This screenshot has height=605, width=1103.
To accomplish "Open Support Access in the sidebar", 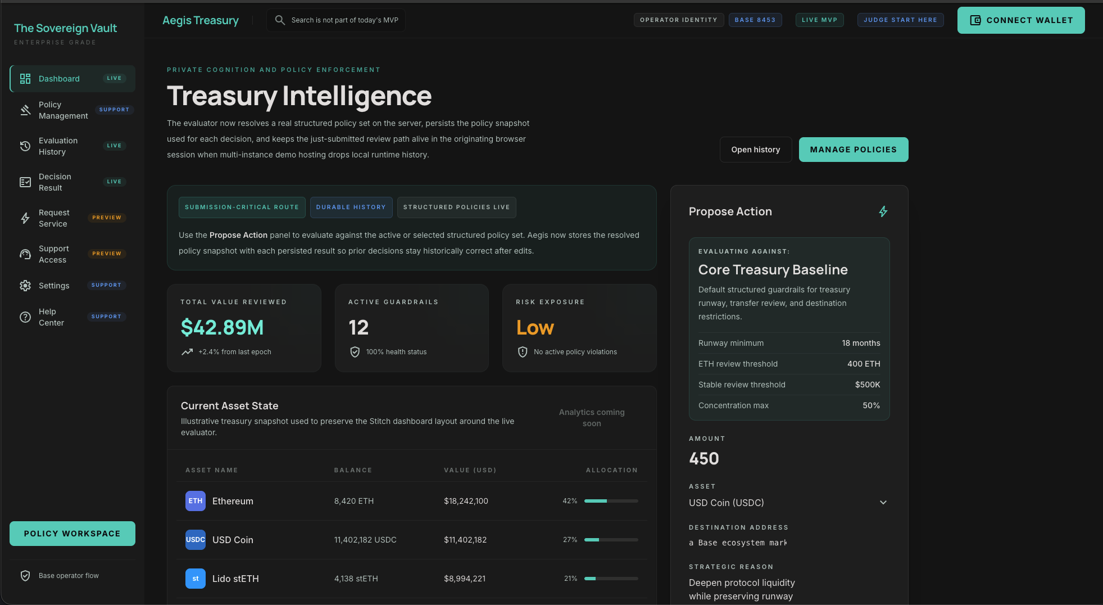I will [x=72, y=254].
